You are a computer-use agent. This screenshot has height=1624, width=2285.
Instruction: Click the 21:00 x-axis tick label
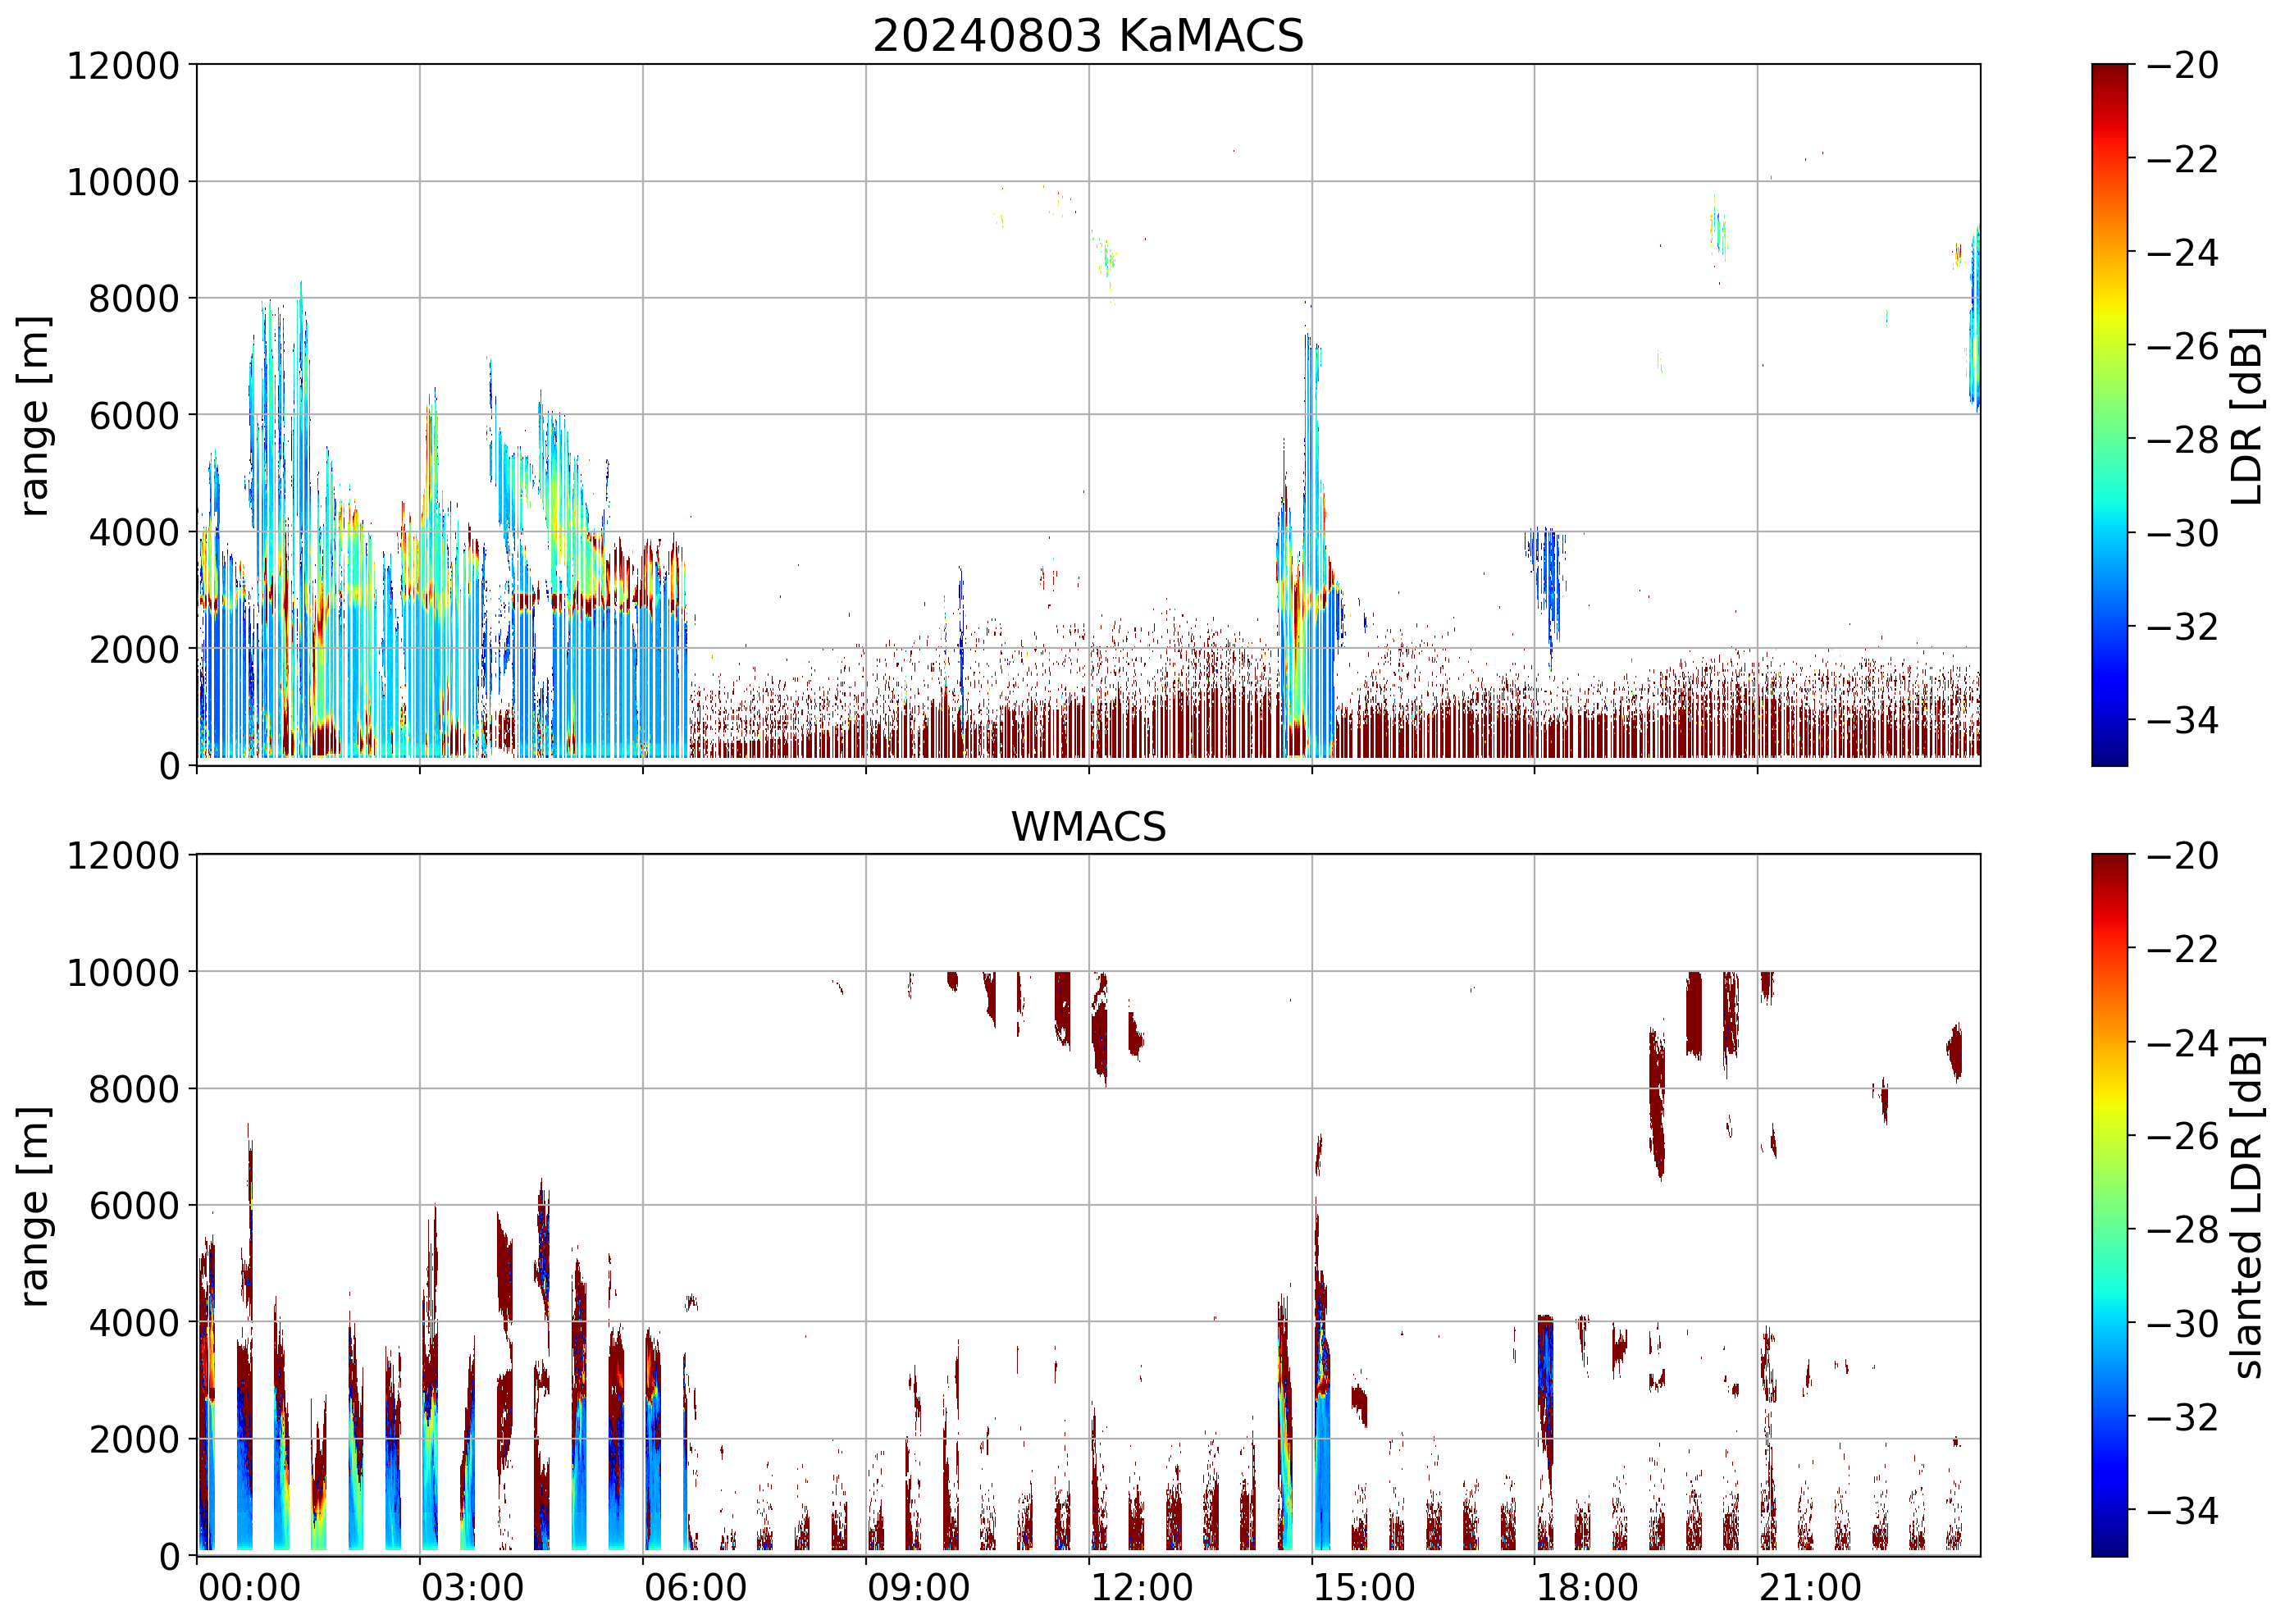click(x=1810, y=1588)
